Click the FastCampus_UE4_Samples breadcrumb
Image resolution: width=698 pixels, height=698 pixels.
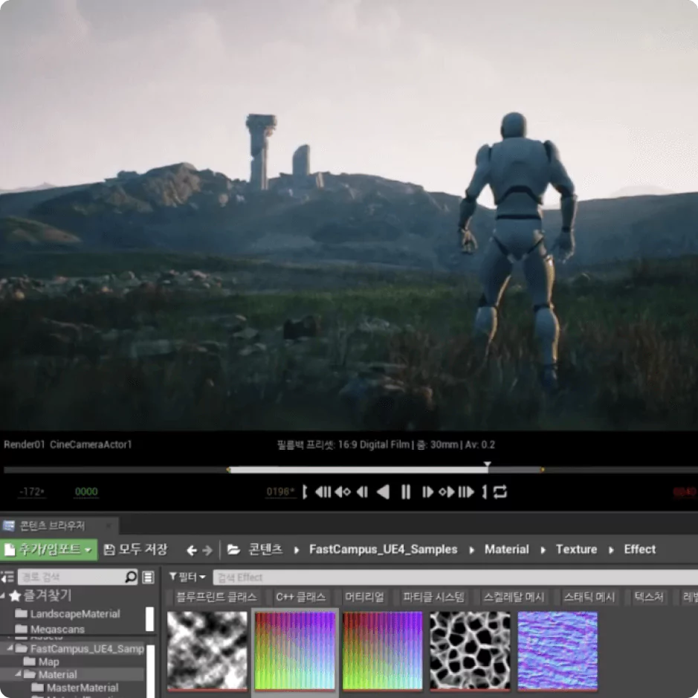pos(384,549)
